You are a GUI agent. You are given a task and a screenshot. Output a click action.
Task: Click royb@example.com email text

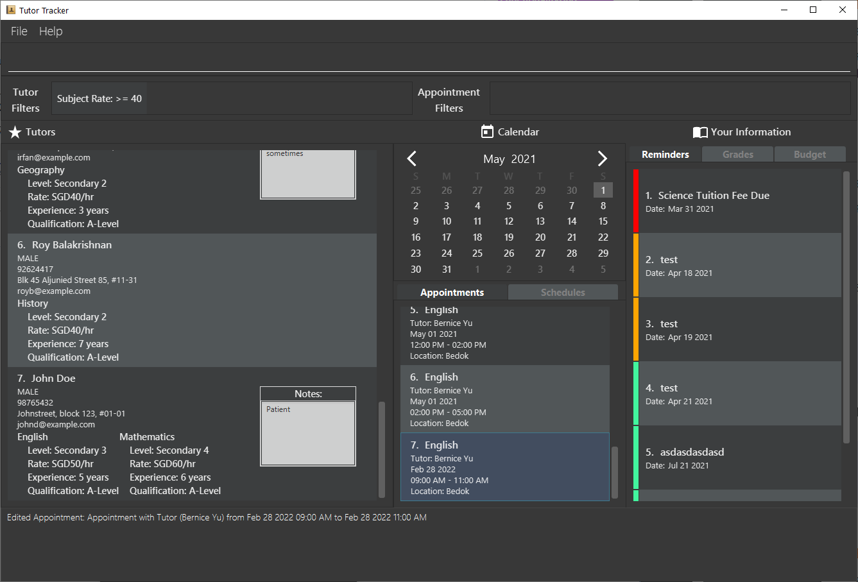[x=54, y=291]
